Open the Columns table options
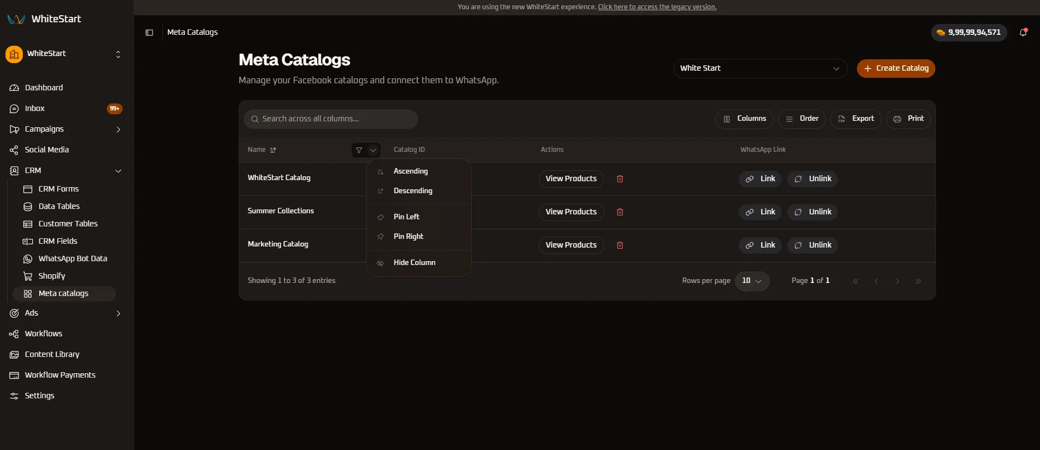This screenshot has width=1040, height=450. tap(744, 119)
